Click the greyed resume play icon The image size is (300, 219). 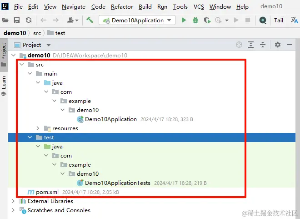pyautogui.click(x=236, y=20)
